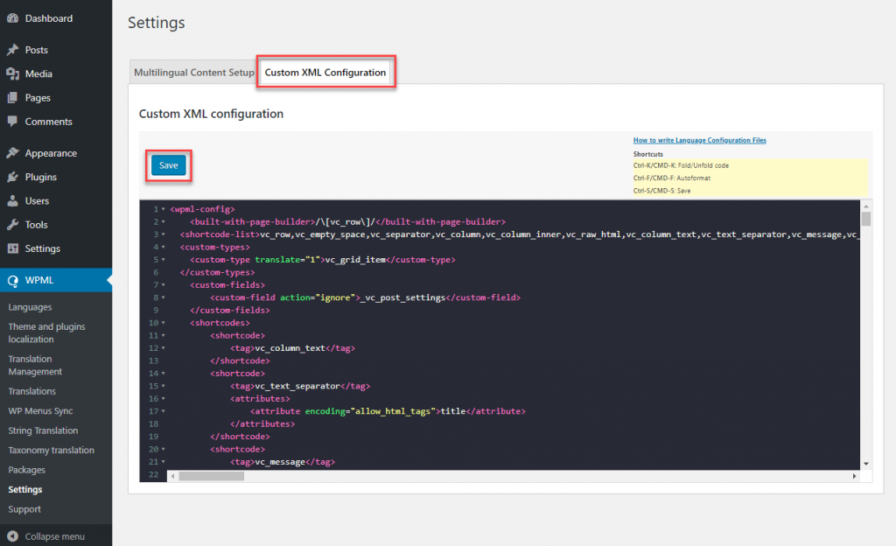Click the Dashboard icon in sidebar
Viewport: 896px width, 546px height.
12,18
